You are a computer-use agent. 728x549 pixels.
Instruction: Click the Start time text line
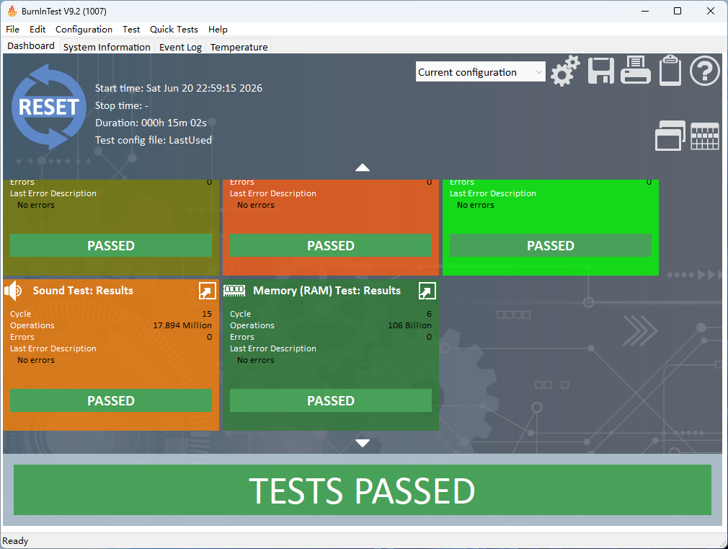178,88
